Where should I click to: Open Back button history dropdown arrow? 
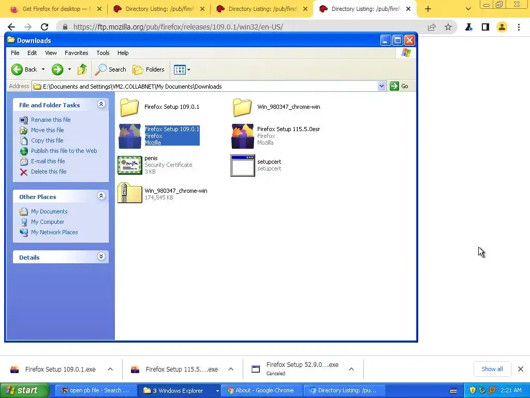point(43,69)
